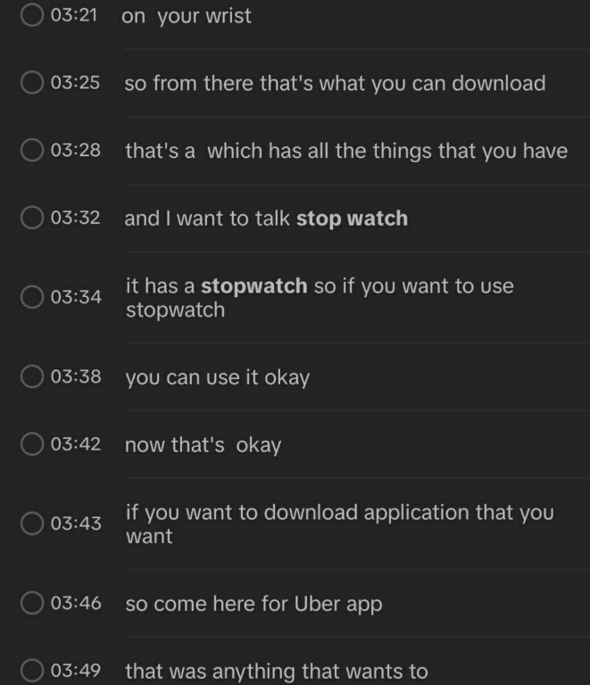Select the radio circle beside 03:21
590x685 pixels.
click(32, 15)
